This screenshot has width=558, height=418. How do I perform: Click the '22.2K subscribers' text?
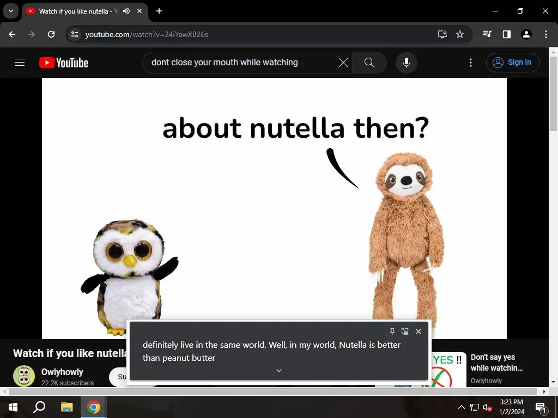click(68, 383)
